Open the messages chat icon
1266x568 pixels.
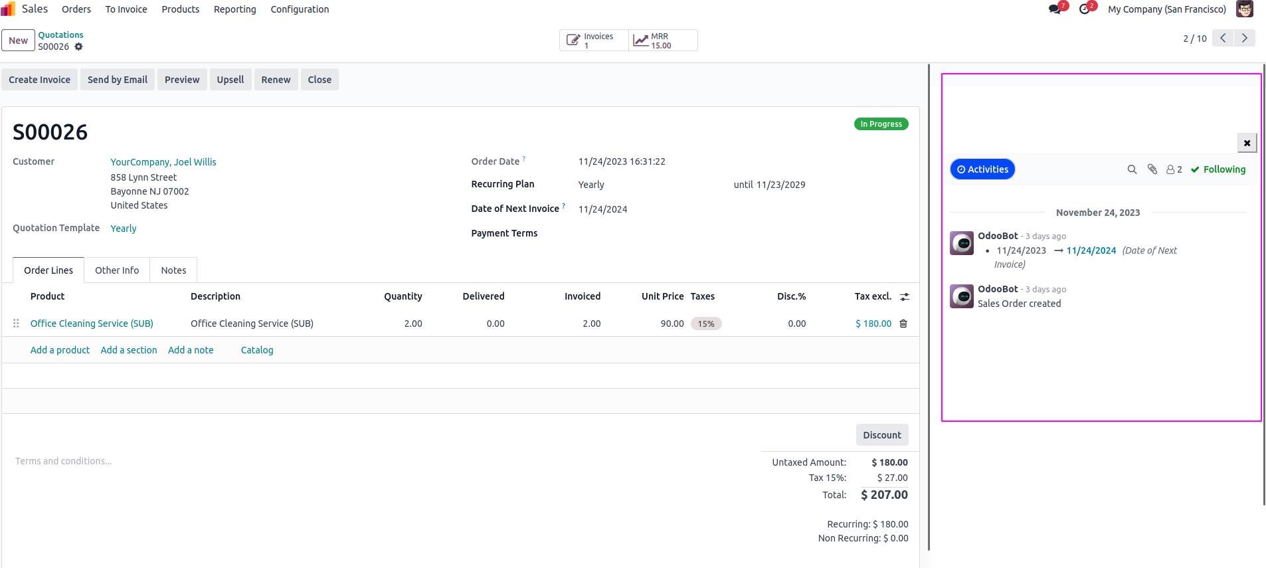[1054, 9]
